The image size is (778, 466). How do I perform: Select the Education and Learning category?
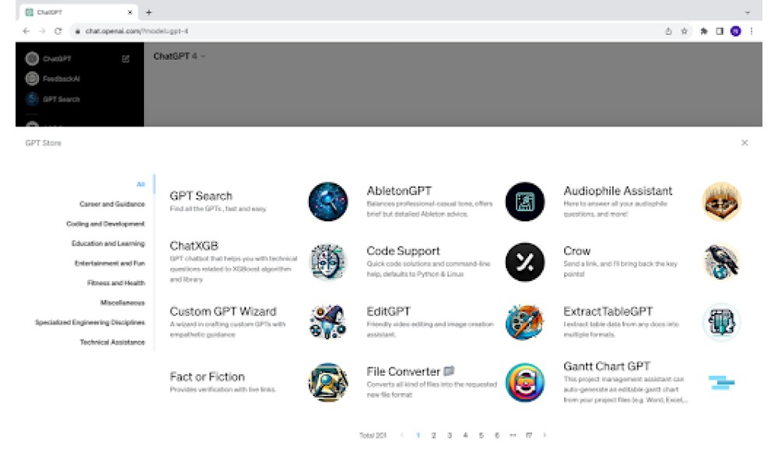[x=108, y=244]
